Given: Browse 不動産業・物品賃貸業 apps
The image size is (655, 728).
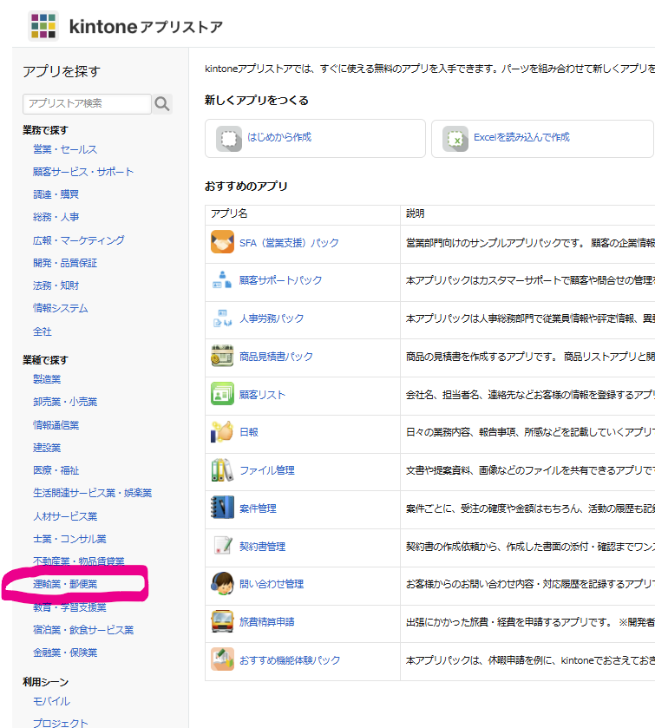Looking at the screenshot, I should [78, 561].
